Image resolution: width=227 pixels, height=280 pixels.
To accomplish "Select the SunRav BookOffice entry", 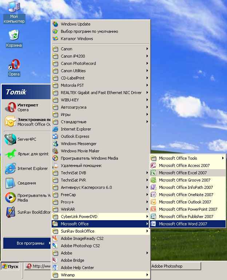I will pyautogui.click(x=101, y=231).
